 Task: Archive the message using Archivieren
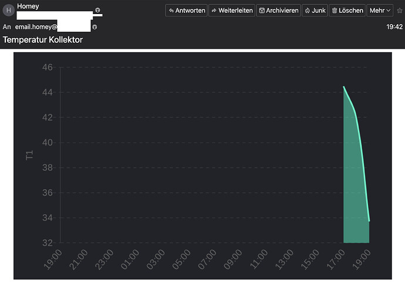[278, 11]
